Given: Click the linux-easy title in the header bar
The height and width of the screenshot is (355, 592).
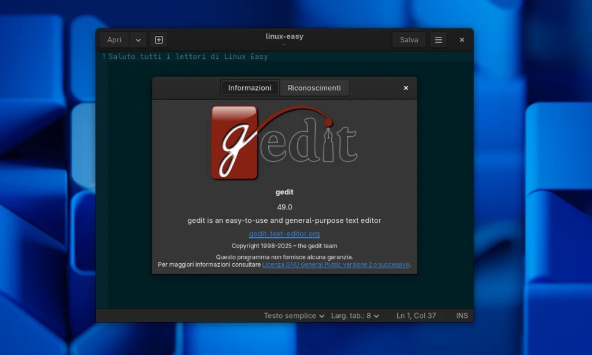Looking at the screenshot, I should tap(284, 36).
